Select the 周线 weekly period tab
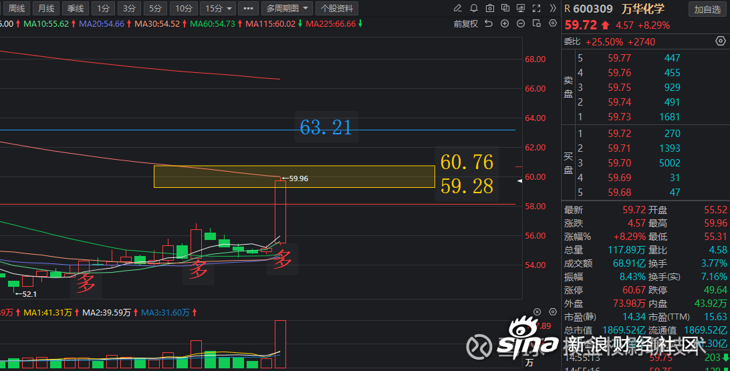This screenshot has width=730, height=371. coord(17,9)
